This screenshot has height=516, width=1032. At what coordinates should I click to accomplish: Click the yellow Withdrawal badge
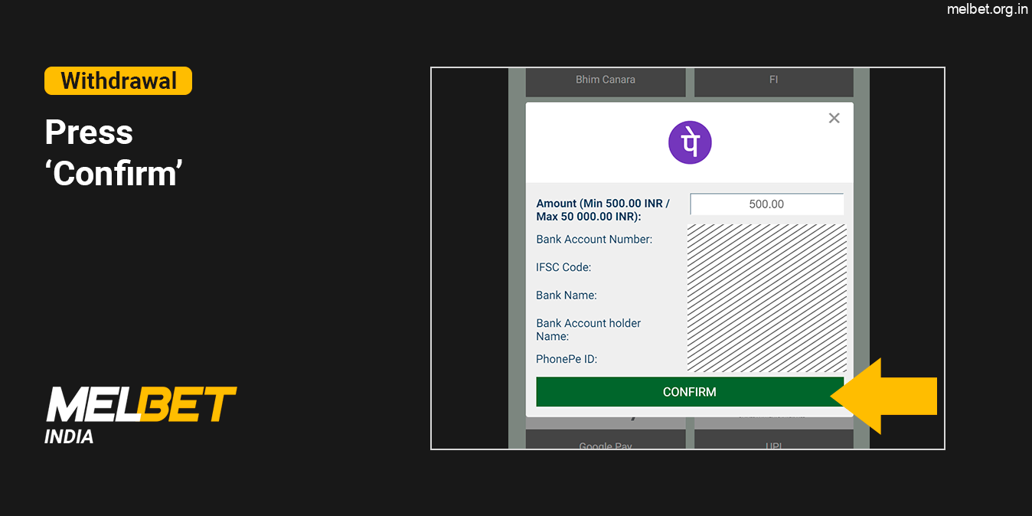118,80
